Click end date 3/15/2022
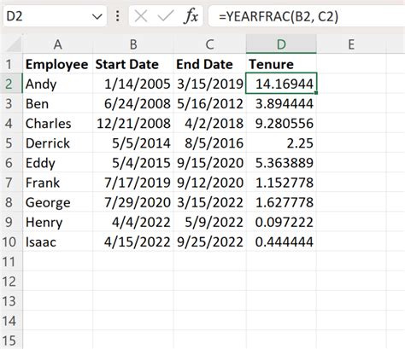Image resolution: width=405 pixels, height=349 pixels. click(210, 202)
